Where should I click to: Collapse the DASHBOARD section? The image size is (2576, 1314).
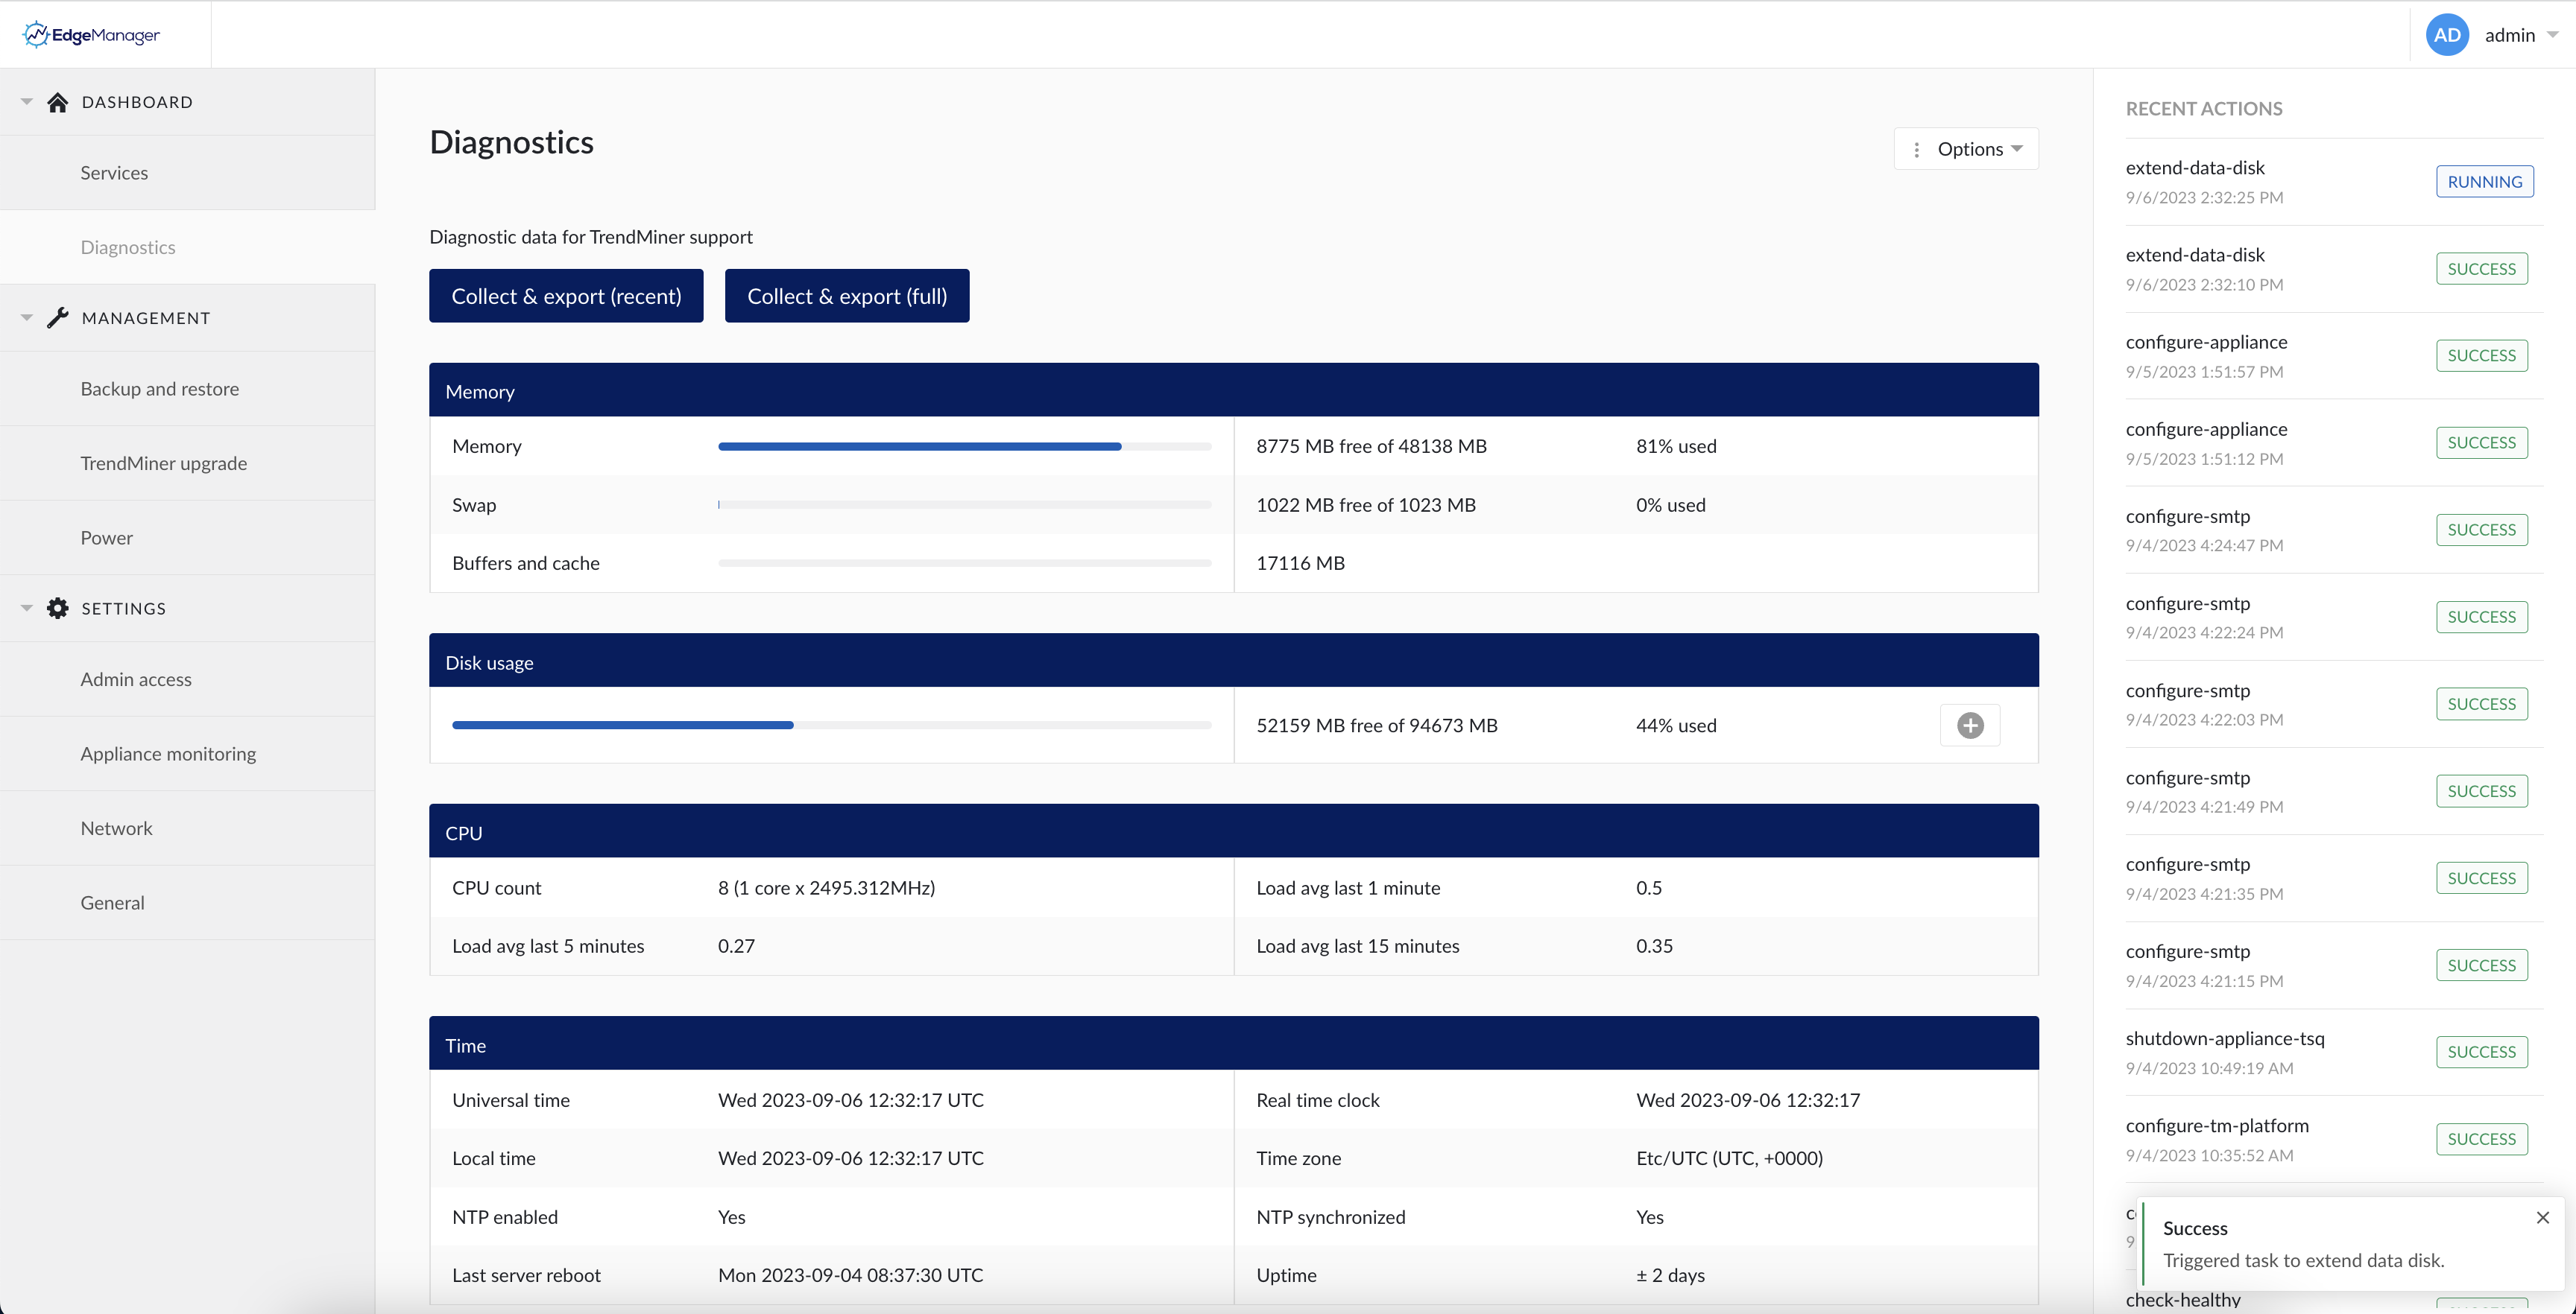(25, 101)
